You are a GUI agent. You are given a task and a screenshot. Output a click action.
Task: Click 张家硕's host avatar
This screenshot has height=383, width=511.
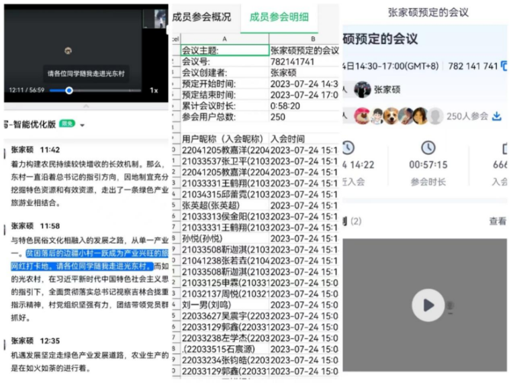pyautogui.click(x=363, y=89)
